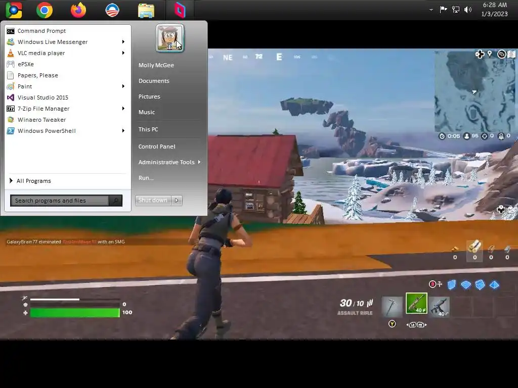Open Molly McGee user folder
The width and height of the screenshot is (518, 388).
[x=156, y=65]
